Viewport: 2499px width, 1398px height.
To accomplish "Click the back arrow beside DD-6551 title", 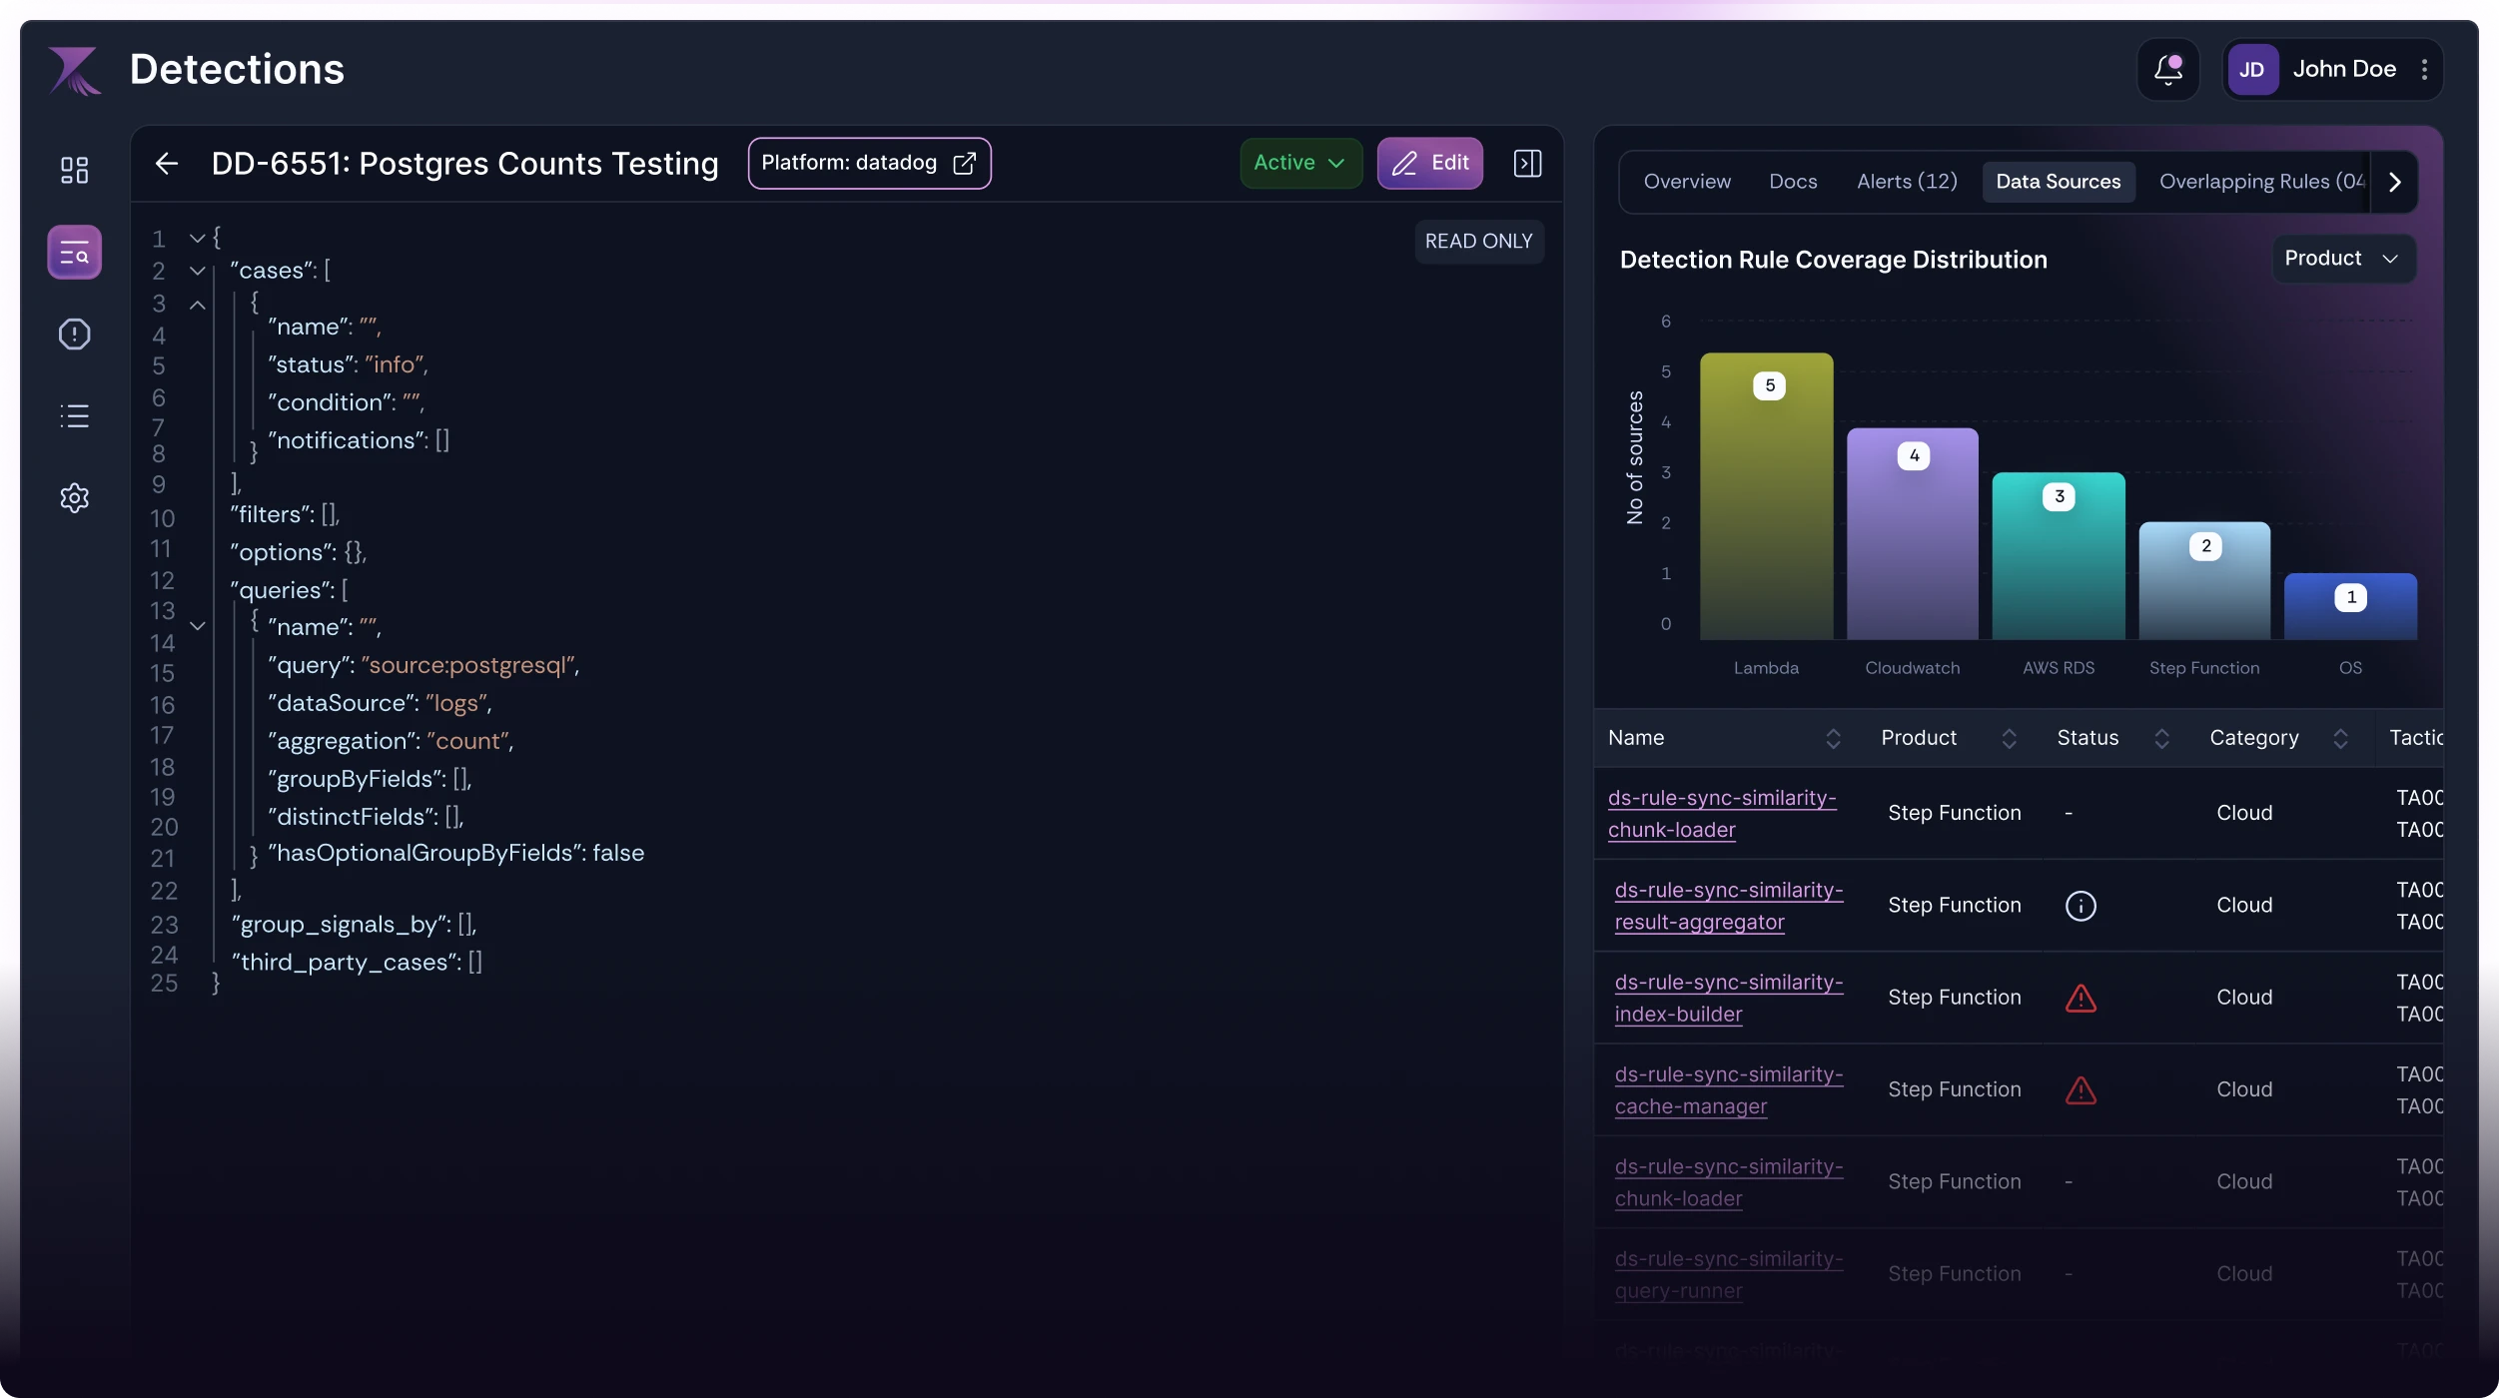I will [x=167, y=163].
